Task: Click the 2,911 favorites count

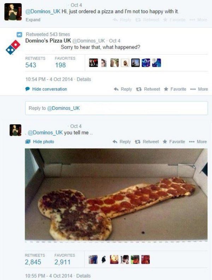Action: tap(63, 262)
